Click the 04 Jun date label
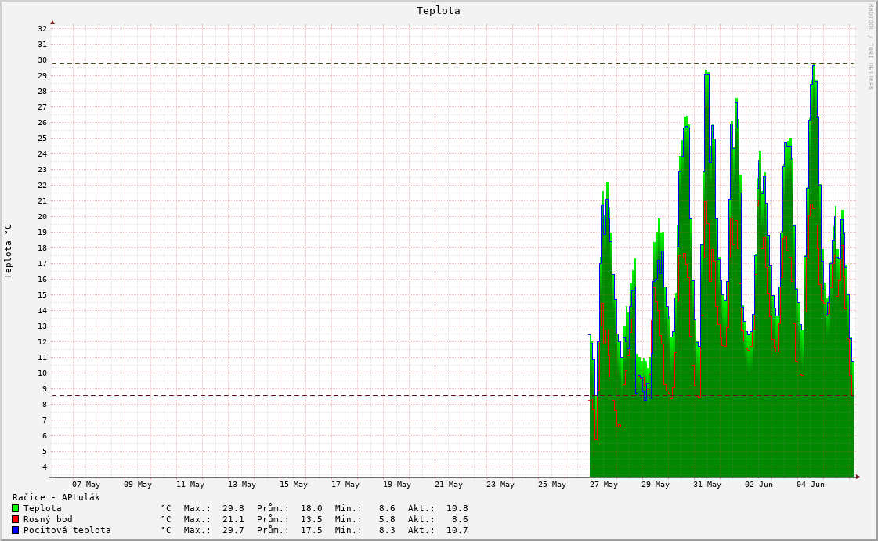 pyautogui.click(x=810, y=485)
